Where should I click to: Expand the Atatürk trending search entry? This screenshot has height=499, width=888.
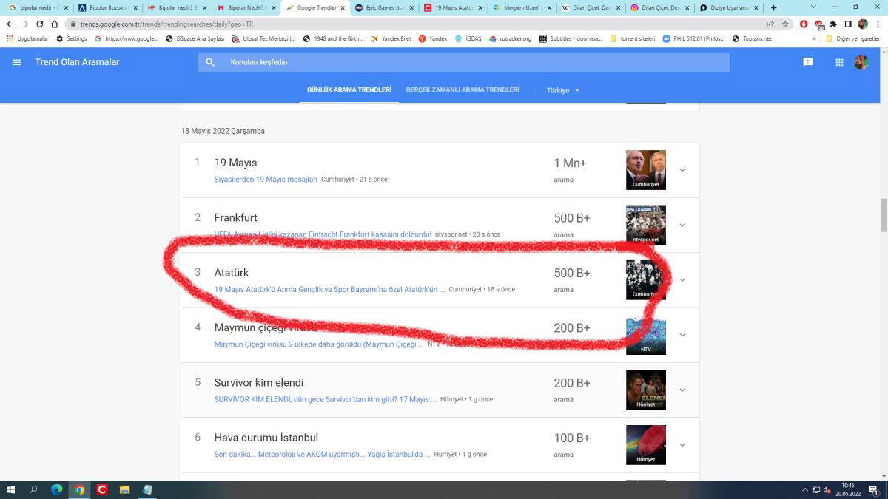682,279
